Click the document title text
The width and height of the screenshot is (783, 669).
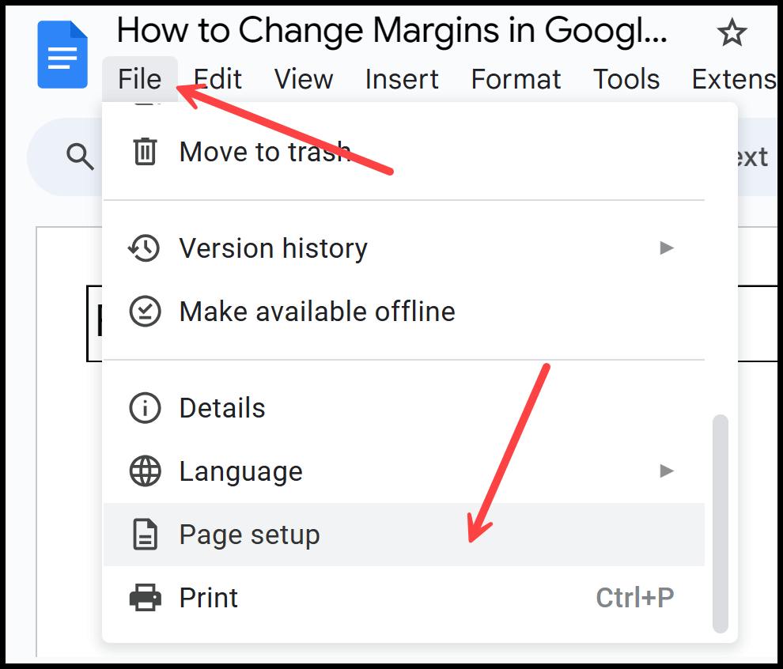pos(392,31)
